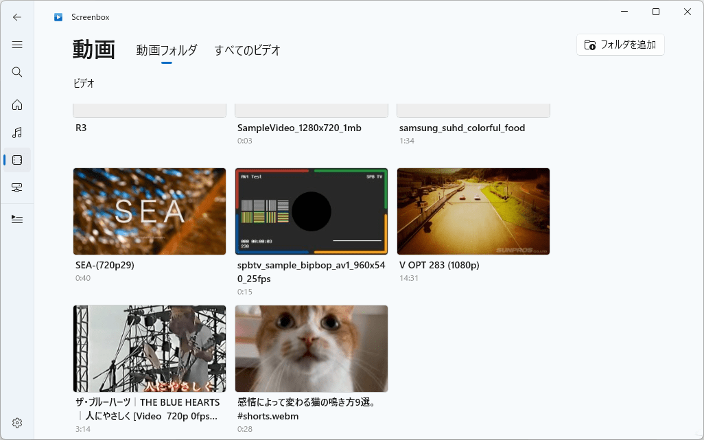
Task: Click the Screenbox window title text
Action: click(x=91, y=17)
